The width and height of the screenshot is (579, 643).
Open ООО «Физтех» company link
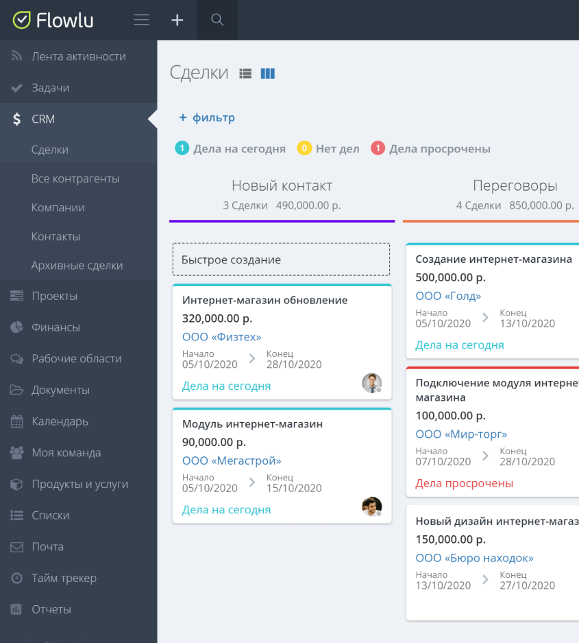click(221, 337)
